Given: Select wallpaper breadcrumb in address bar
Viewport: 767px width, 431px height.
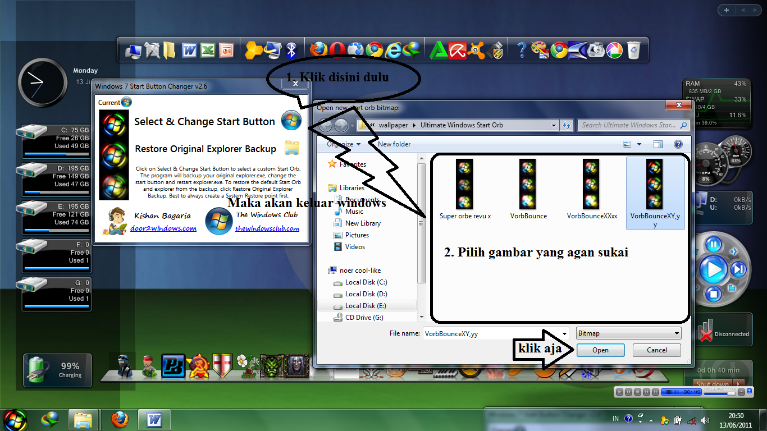Looking at the screenshot, I should coord(393,126).
